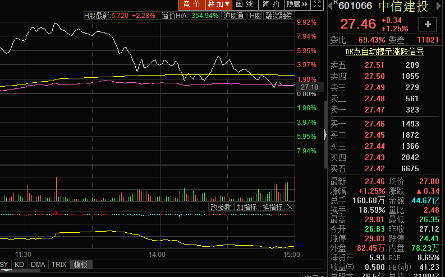
Task: Click the plus button to add stock
Action: pos(428,24)
